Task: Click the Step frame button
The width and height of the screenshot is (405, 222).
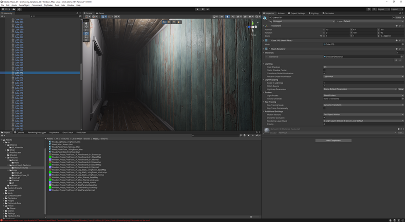Action: tap(208, 9)
